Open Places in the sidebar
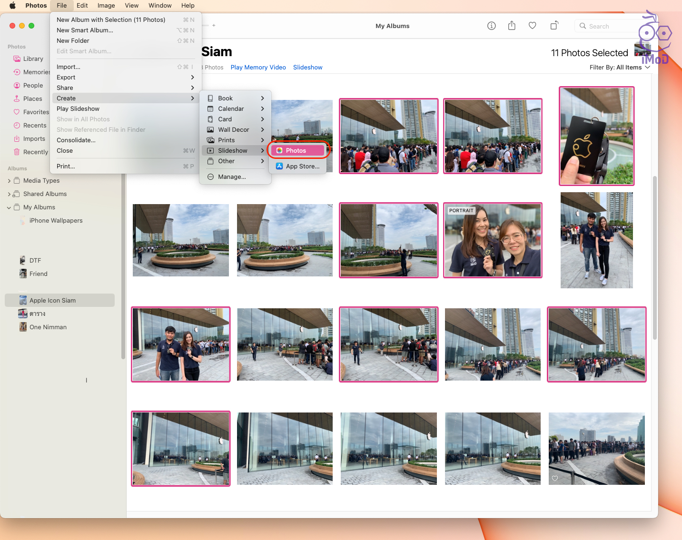This screenshot has width=682, height=540. 32,99
